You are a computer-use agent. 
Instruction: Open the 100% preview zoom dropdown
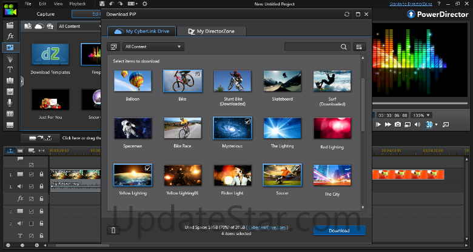(421, 115)
